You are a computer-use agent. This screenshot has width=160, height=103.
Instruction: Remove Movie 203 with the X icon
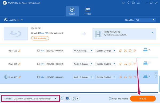tap(156, 73)
